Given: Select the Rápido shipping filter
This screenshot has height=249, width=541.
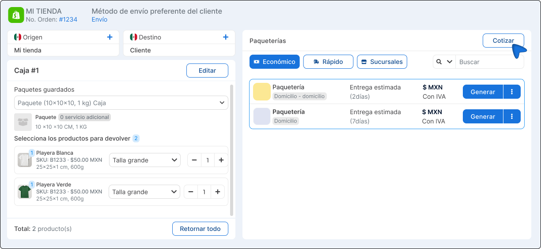Looking at the screenshot, I should [x=328, y=62].
